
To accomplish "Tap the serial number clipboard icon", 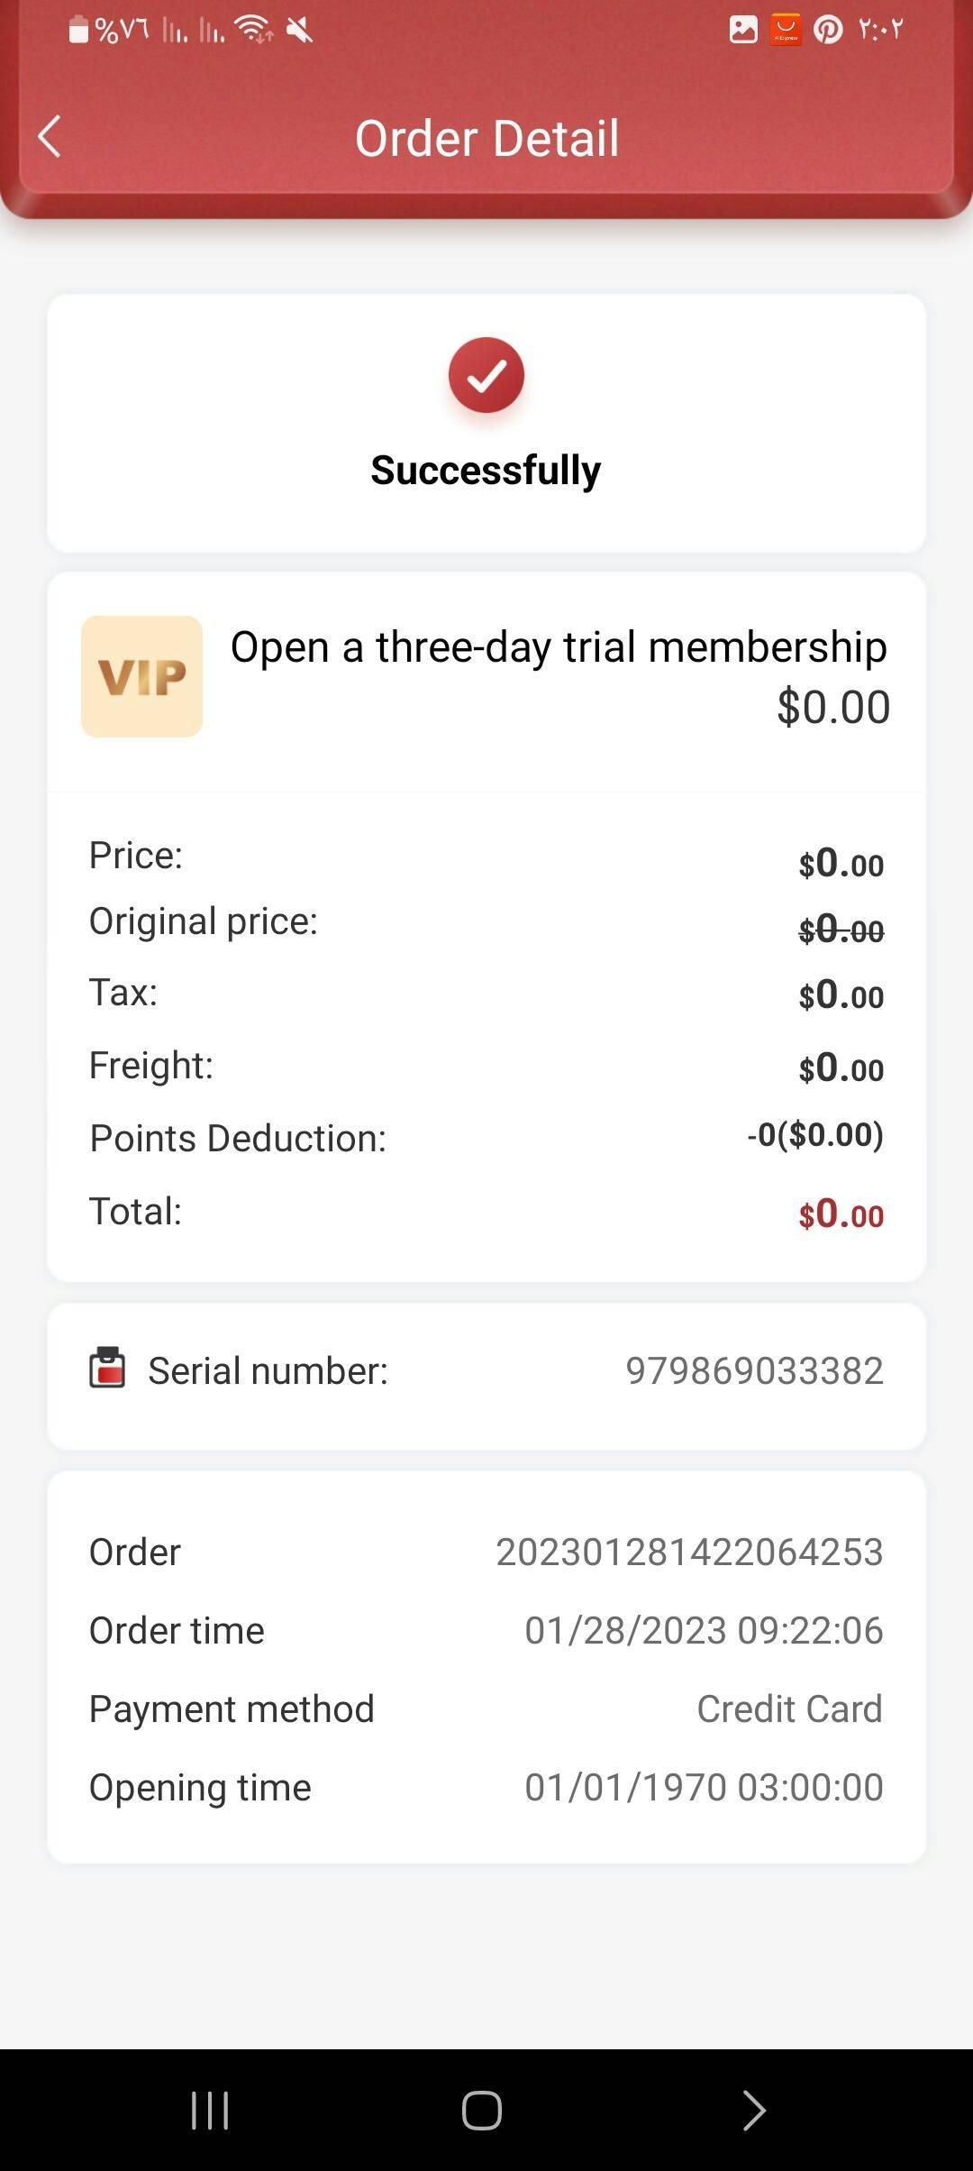I will click(107, 1368).
